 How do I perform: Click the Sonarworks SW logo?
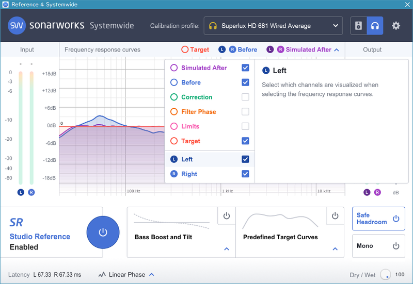(17, 25)
